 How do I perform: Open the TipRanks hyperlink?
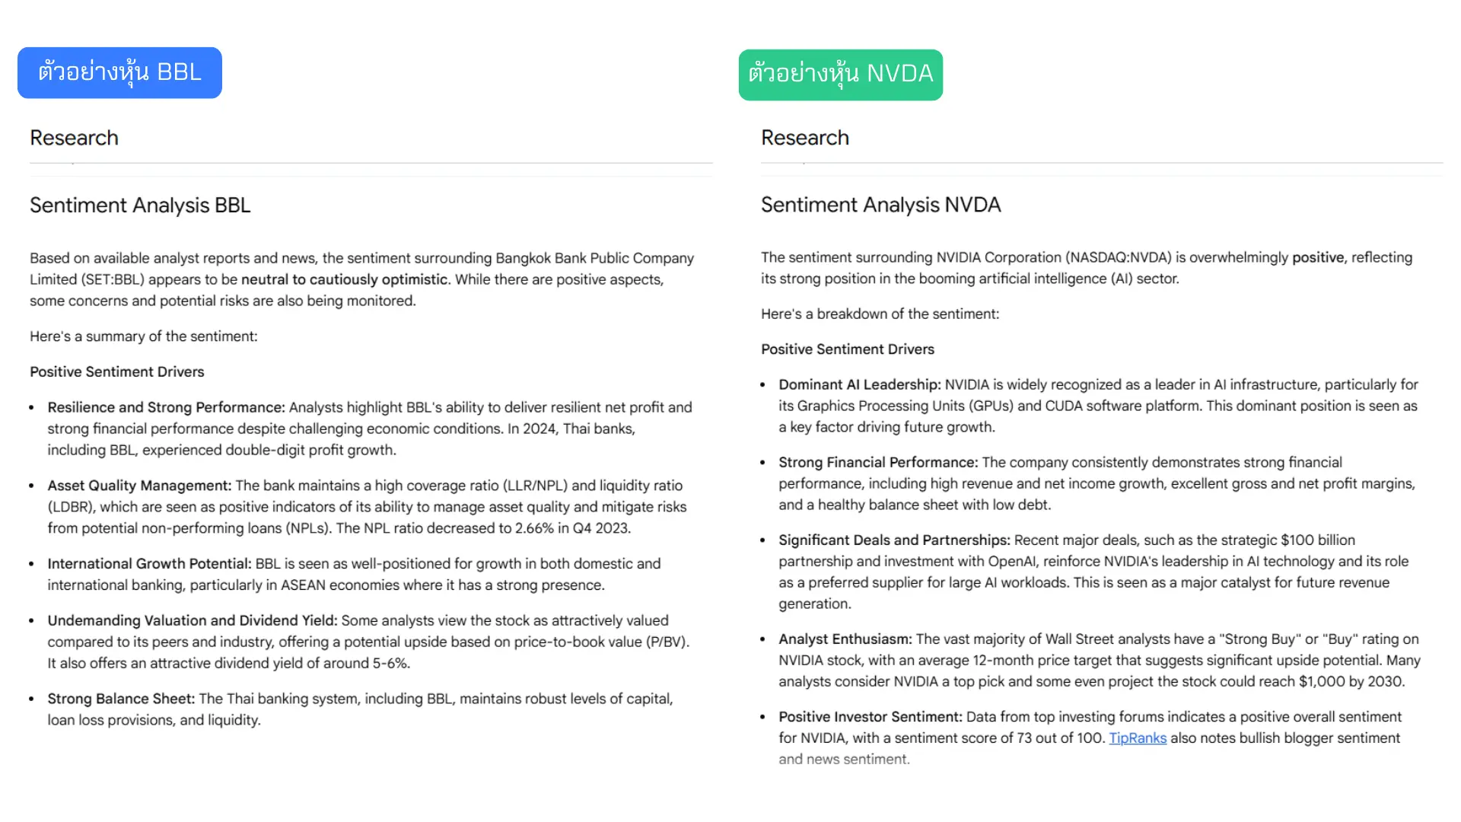(x=1137, y=738)
